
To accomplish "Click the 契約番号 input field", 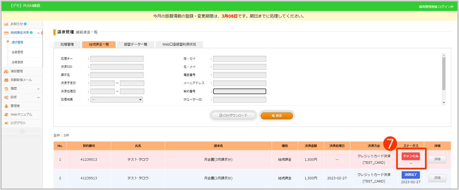I will click(239, 91).
